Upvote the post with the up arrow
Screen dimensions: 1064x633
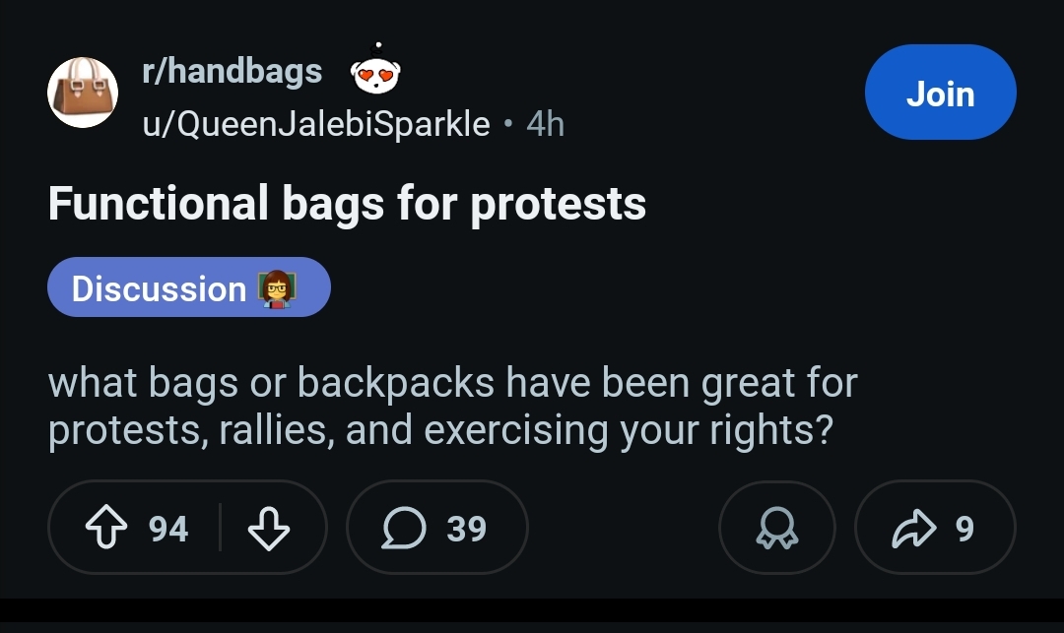(x=106, y=528)
